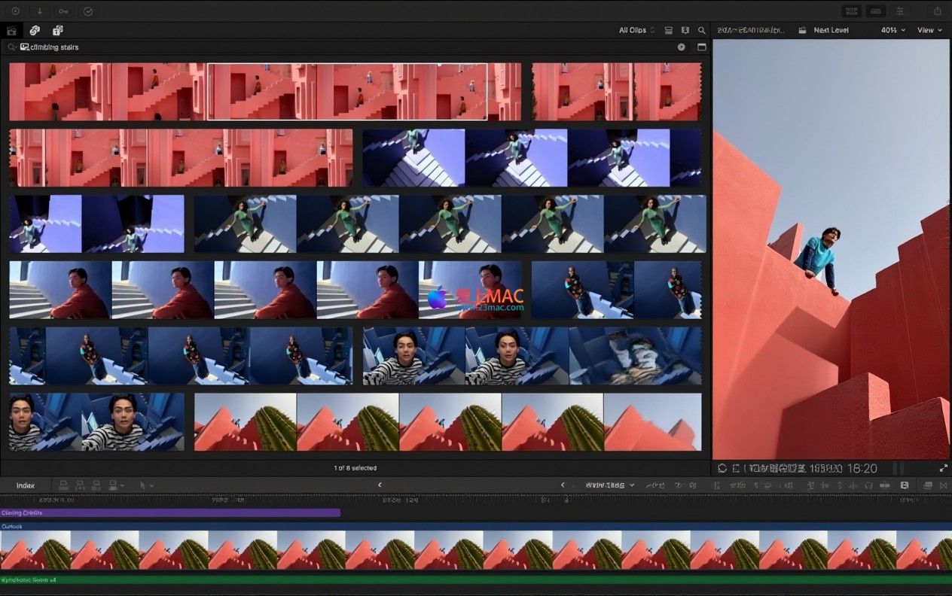Viewport: 952px width, 596px height.
Task: Select the cactus clip thumbnail in browser
Action: click(447, 422)
